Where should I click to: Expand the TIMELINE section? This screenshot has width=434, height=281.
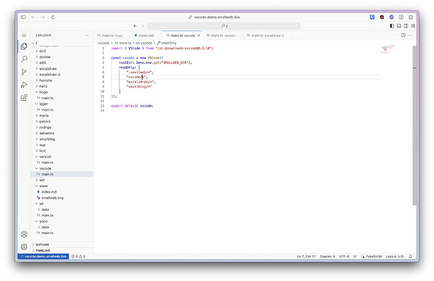click(62, 251)
